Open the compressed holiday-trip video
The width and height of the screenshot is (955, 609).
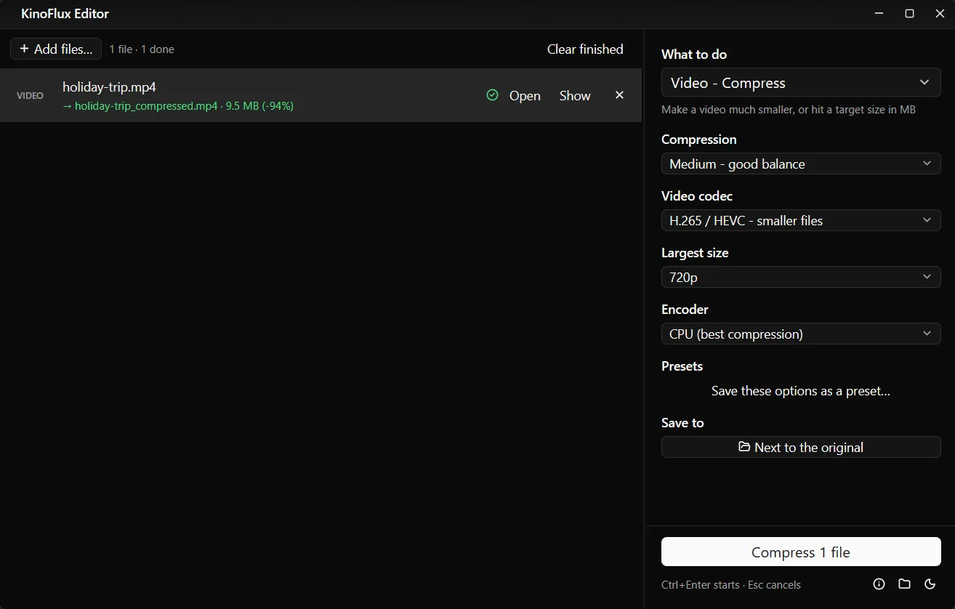tap(525, 96)
